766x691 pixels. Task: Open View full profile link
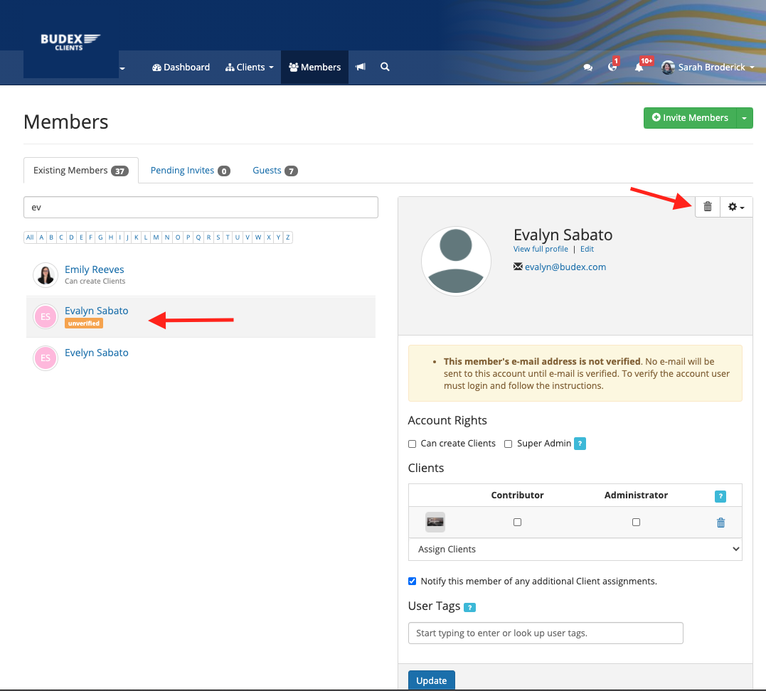tap(541, 249)
